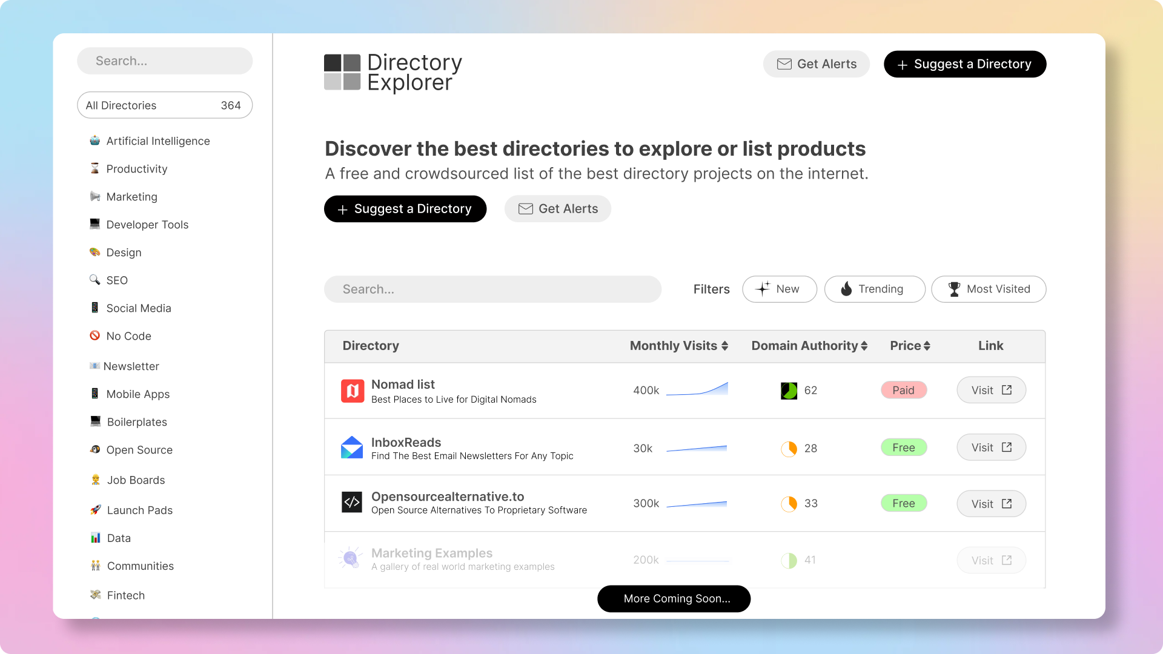Click header Suggest a Directory button
This screenshot has width=1163, height=654.
point(965,64)
